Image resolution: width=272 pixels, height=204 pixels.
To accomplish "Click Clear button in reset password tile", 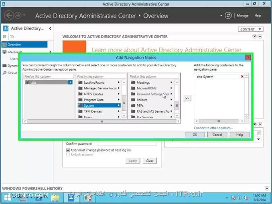I will pos(150,161).
